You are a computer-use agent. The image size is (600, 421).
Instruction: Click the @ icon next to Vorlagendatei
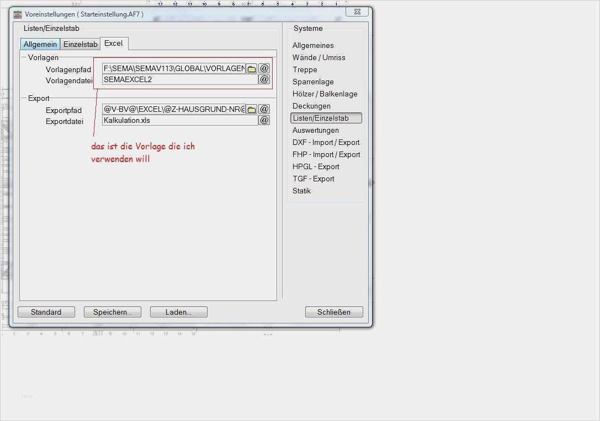264,79
